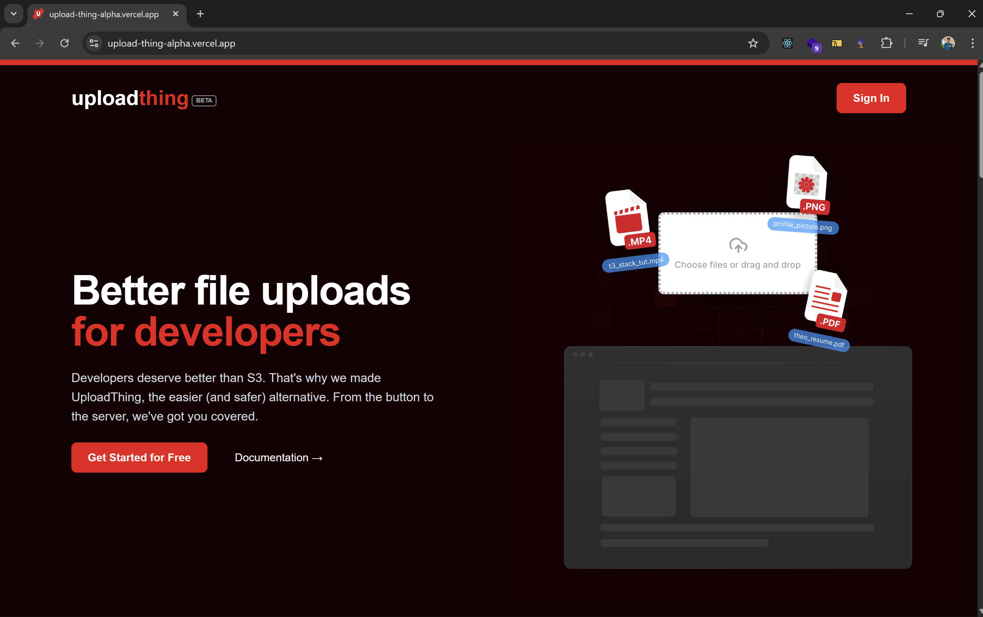Open a new tab with the plus button
983x617 pixels.
[x=200, y=14]
